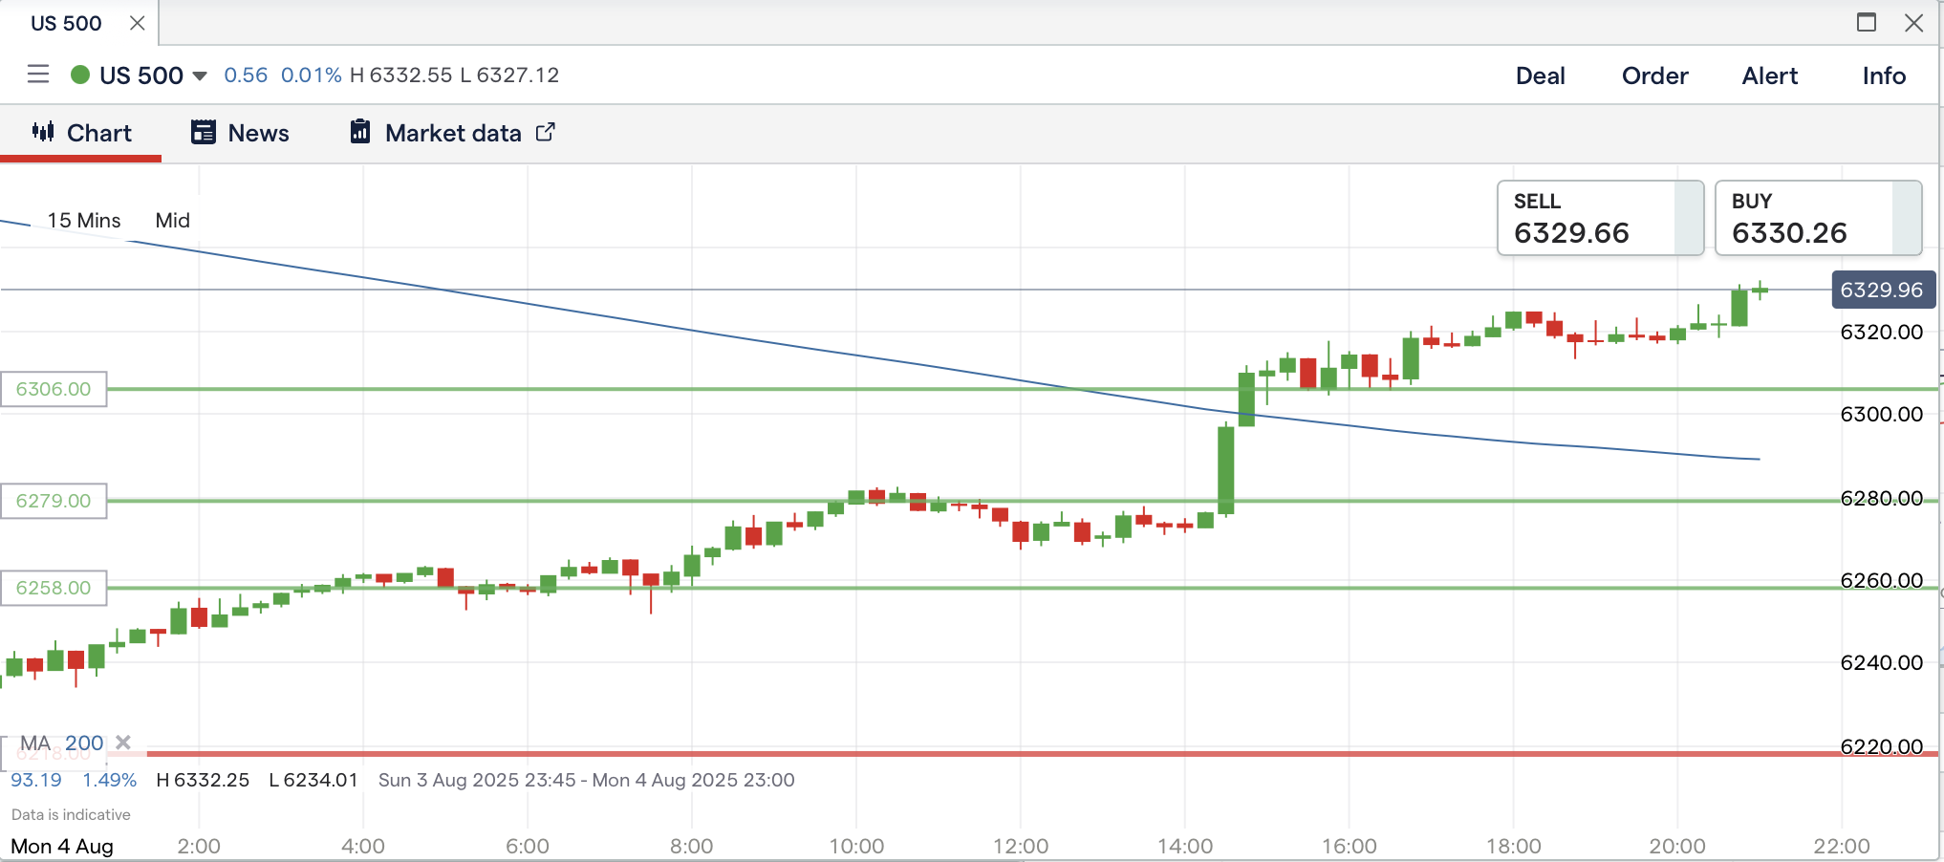Image resolution: width=1944 pixels, height=862 pixels.
Task: Click SELL at 6329.66
Action: [x=1599, y=219]
